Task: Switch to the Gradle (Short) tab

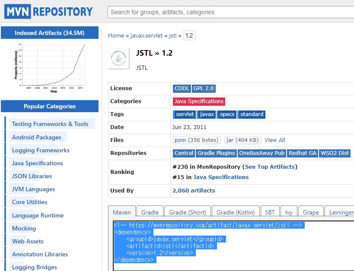Action: coord(188,212)
